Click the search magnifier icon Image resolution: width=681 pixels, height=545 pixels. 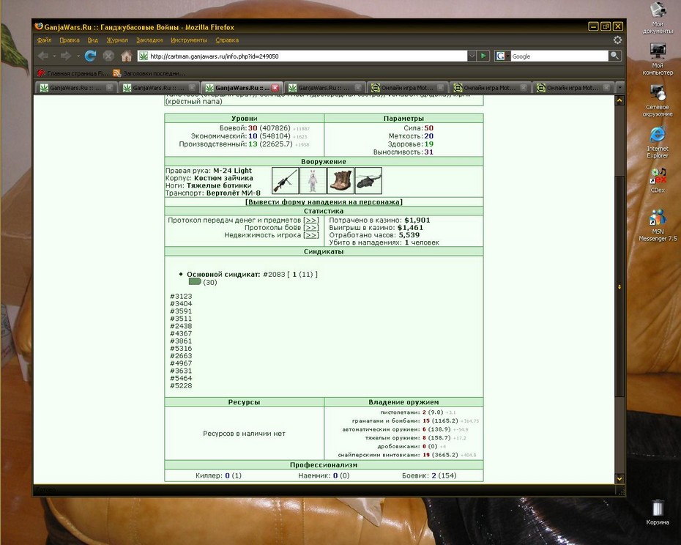click(x=614, y=56)
